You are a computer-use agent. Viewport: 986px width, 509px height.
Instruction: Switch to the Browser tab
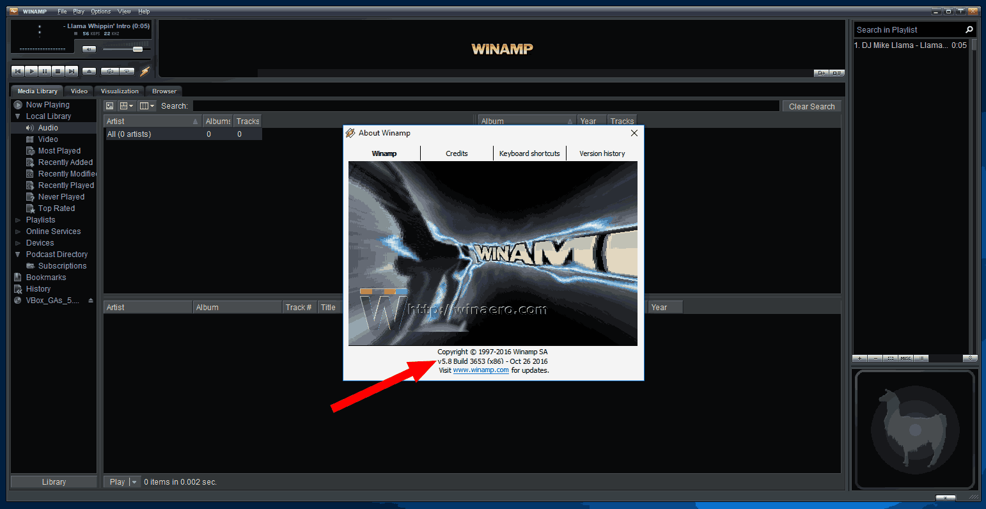164,91
